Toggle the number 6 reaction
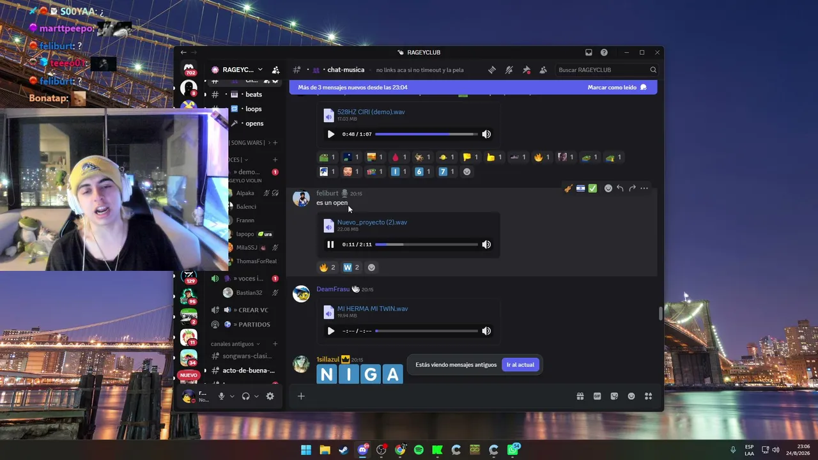This screenshot has width=818, height=460. point(423,171)
